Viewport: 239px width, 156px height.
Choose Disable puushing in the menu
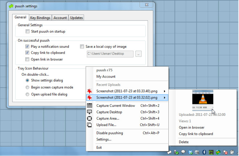pyautogui.click(x=127, y=133)
